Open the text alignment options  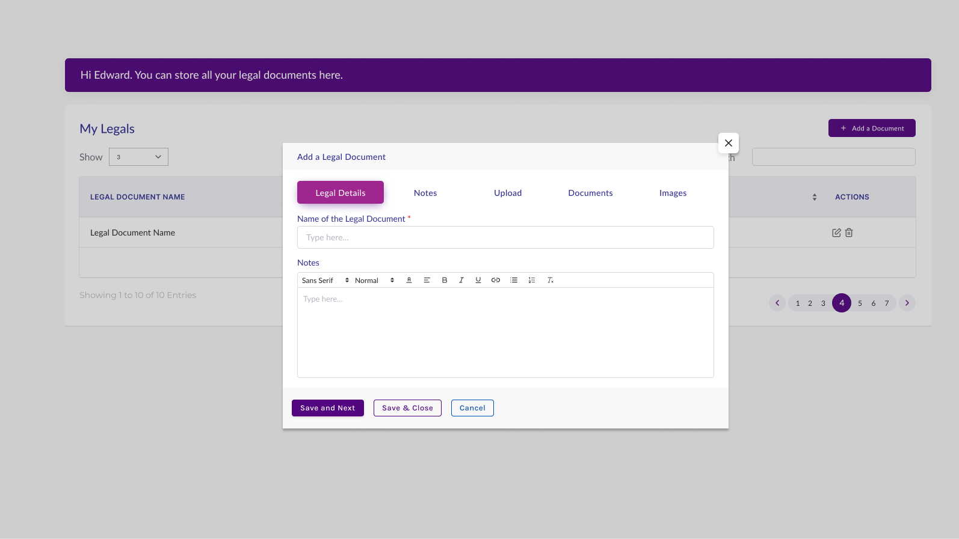(x=427, y=280)
